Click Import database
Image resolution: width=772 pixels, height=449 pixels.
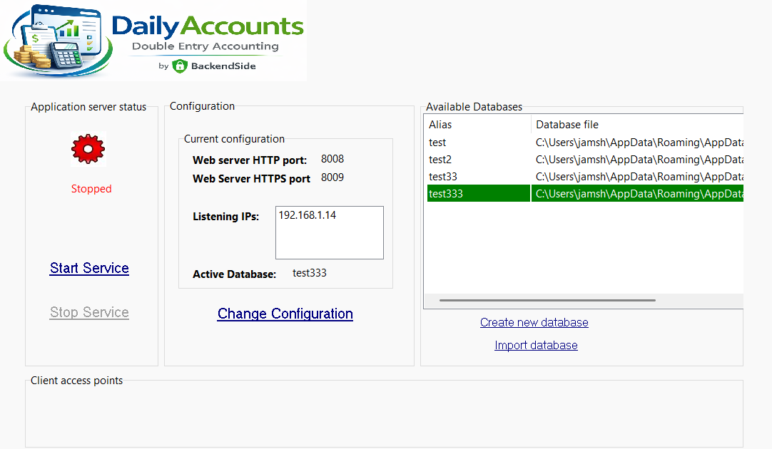click(x=536, y=345)
